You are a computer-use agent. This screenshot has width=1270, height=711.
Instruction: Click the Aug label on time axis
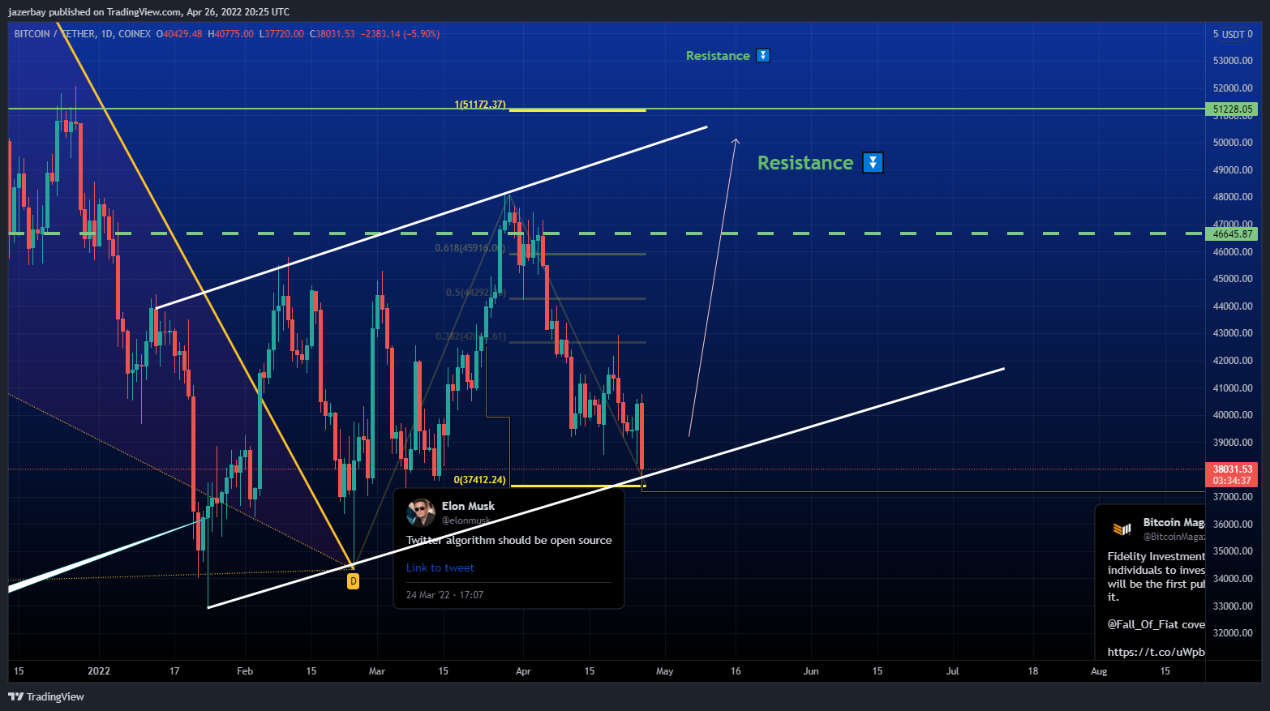tap(1099, 671)
